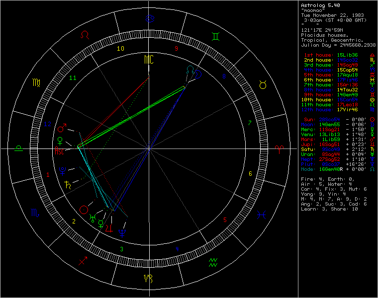Click the Libra glyph beside 1st house row
The width and height of the screenshot is (378, 298).
(x=372, y=55)
